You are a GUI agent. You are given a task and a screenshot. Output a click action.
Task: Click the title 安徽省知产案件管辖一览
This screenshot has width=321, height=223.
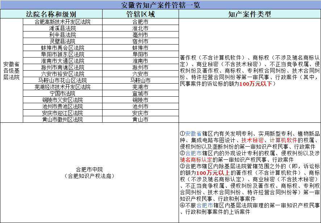(x=160, y=5)
